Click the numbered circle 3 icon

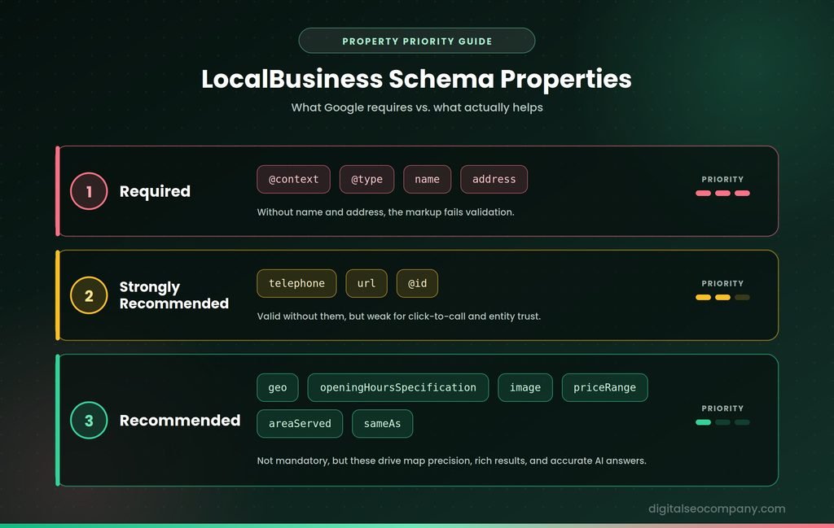pyautogui.click(x=89, y=420)
